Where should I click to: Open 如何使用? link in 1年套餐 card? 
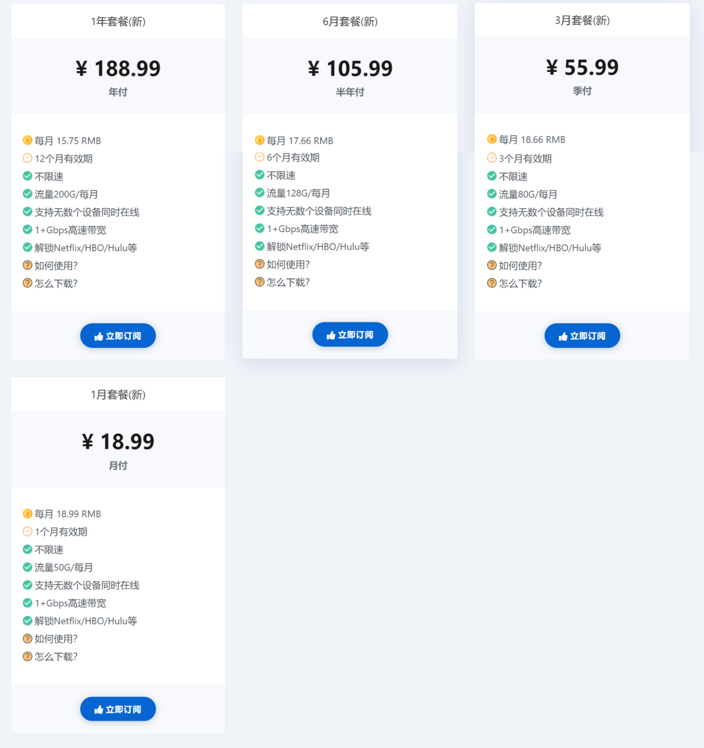click(x=56, y=266)
